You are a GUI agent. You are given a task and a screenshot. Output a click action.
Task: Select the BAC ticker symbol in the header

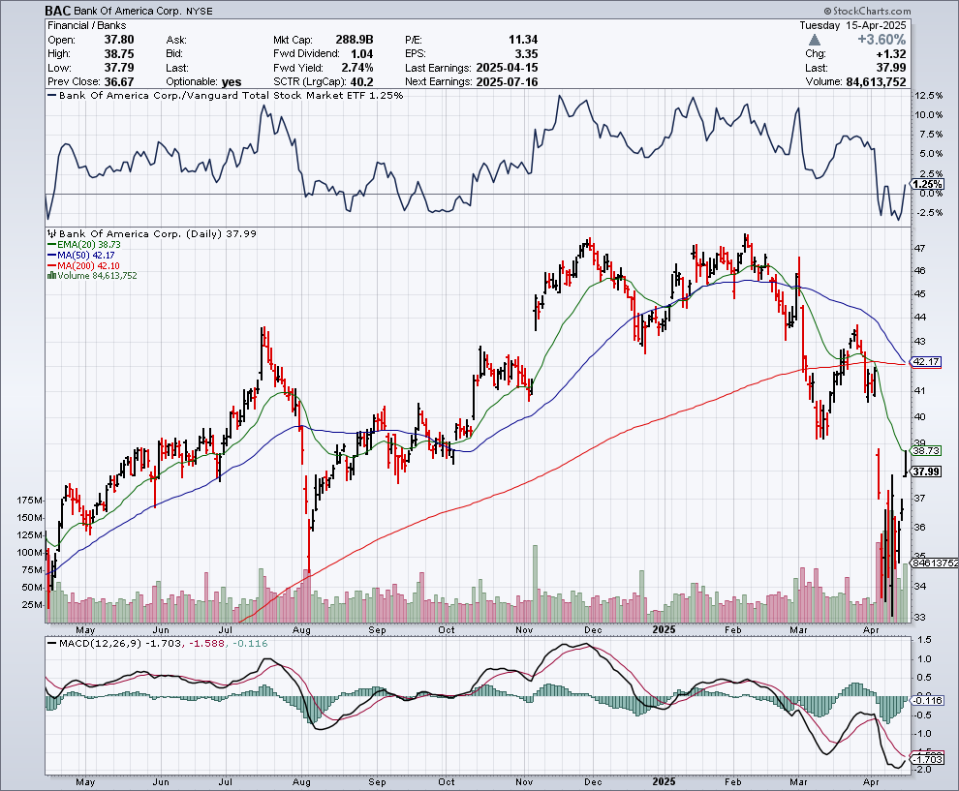coord(57,11)
